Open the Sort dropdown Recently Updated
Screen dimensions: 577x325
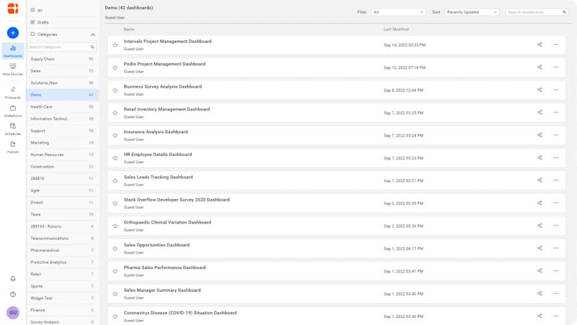(472, 12)
